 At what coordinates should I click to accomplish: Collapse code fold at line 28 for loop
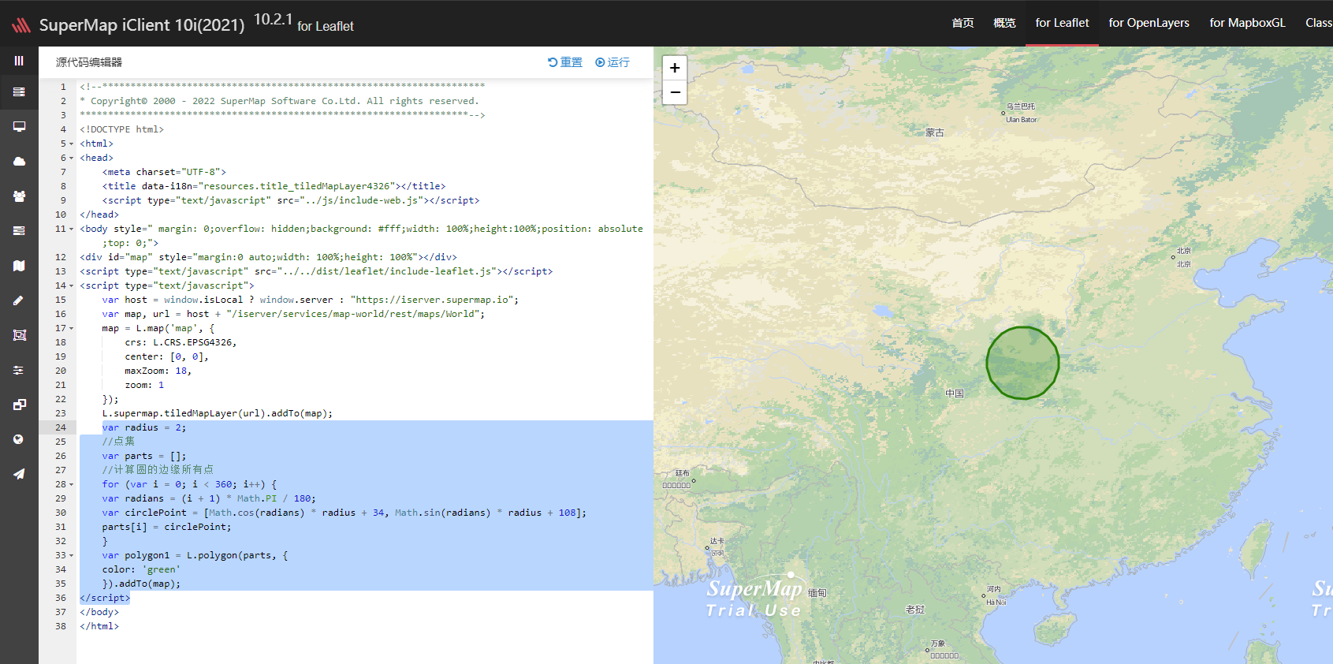[71, 484]
